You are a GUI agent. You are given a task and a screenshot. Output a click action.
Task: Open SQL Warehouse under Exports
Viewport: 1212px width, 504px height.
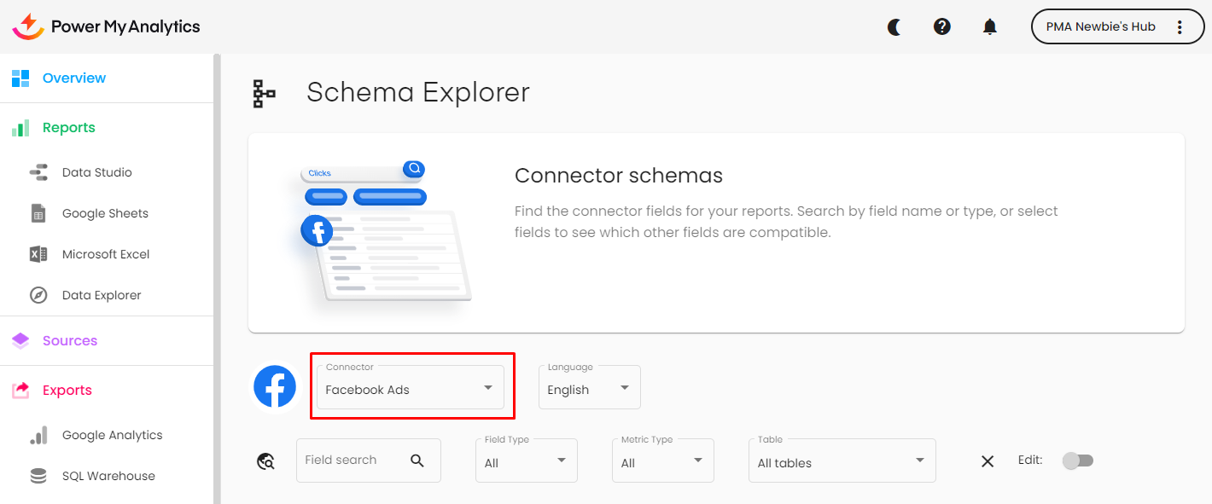108,476
